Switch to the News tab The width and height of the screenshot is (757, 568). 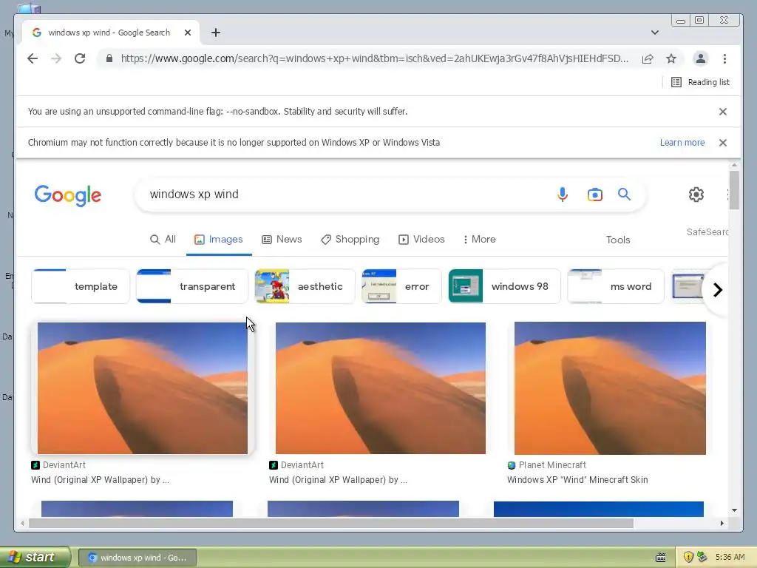pyautogui.click(x=282, y=239)
